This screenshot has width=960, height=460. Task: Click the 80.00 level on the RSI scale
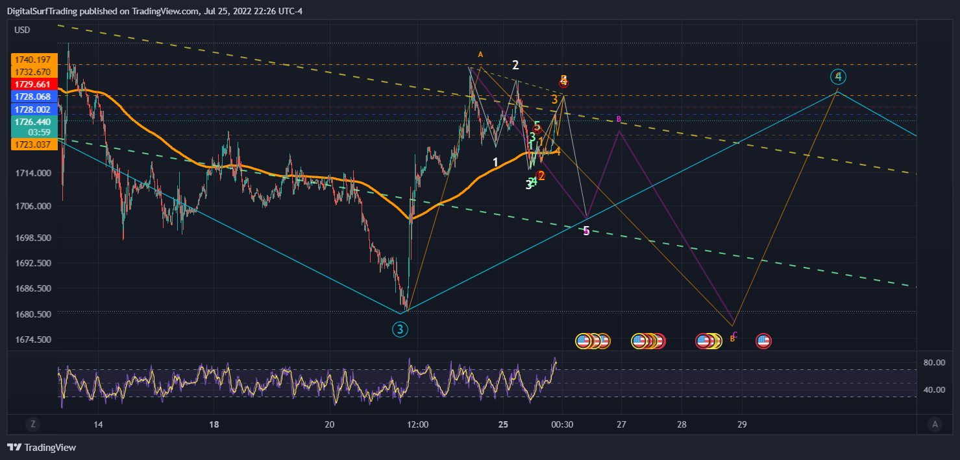pos(935,362)
